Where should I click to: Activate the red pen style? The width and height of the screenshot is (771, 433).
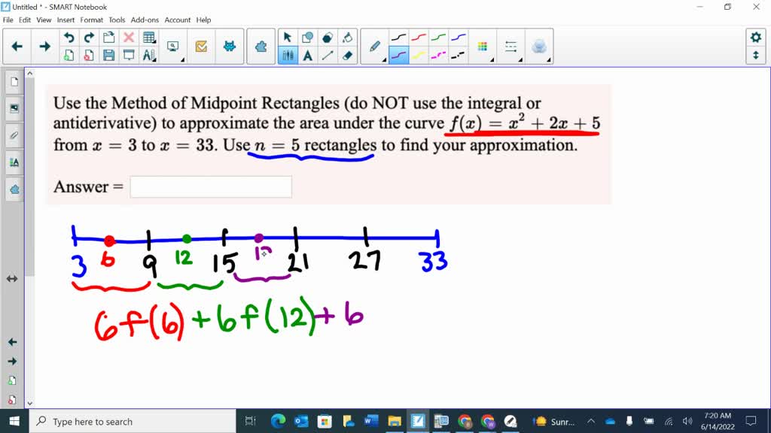coord(417,37)
